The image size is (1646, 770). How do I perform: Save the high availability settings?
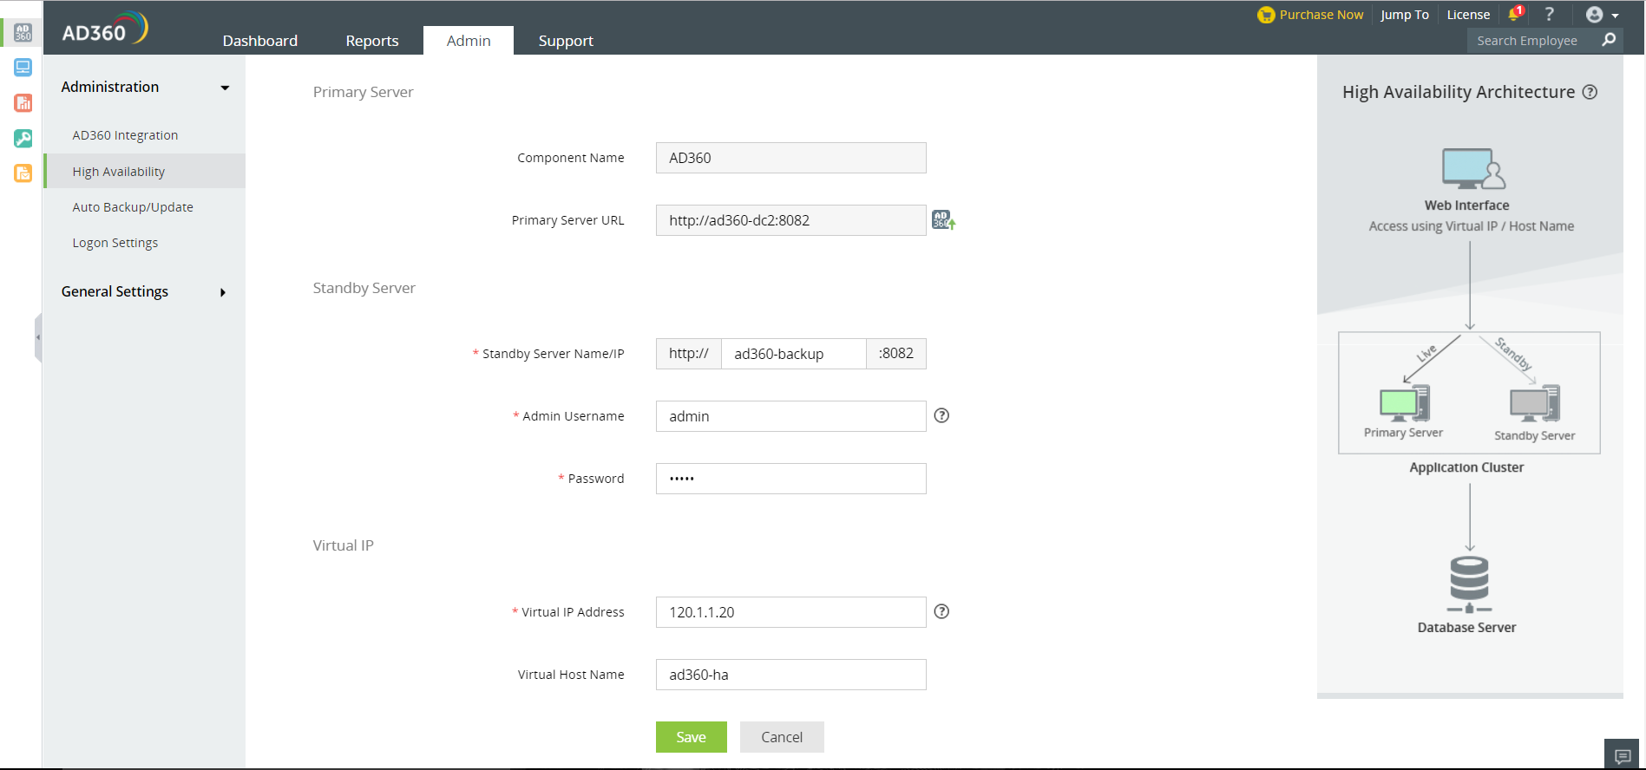(x=692, y=737)
